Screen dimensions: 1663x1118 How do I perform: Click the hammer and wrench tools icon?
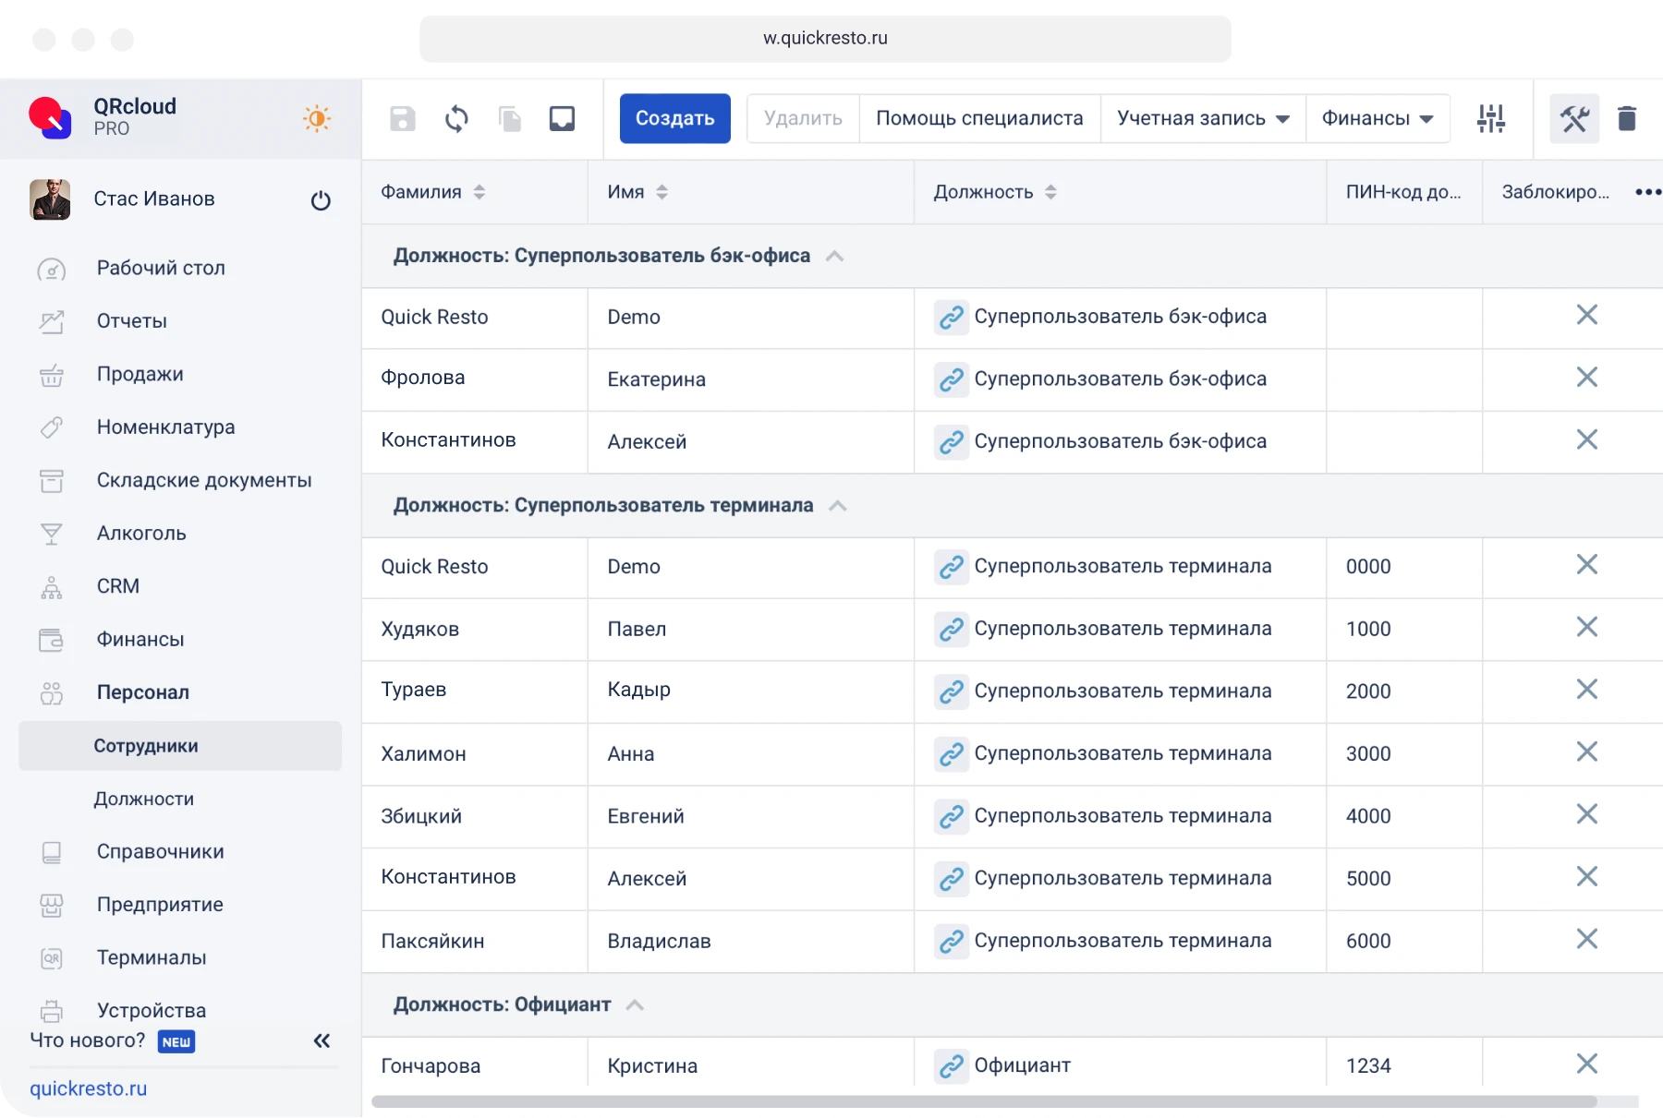click(x=1574, y=118)
